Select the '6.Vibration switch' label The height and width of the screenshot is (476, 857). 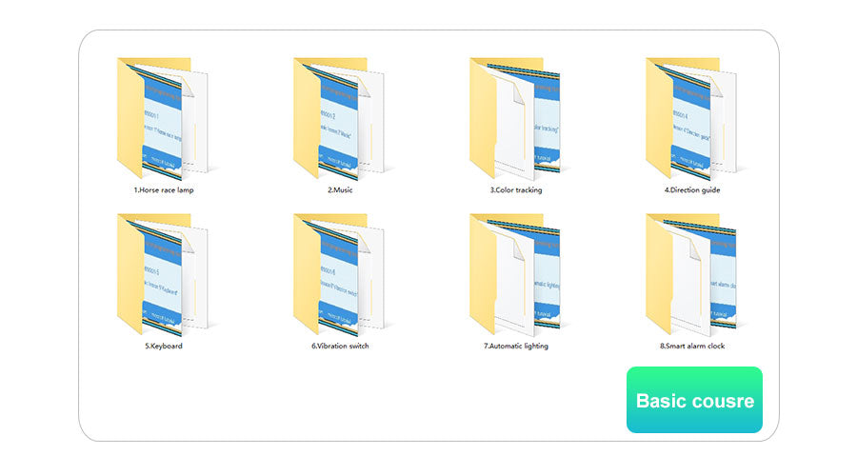[x=340, y=346]
